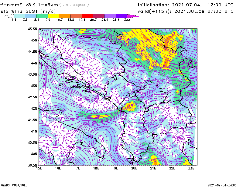Click the 44N latitude label
Screen dimensions: 243x187
34,63
